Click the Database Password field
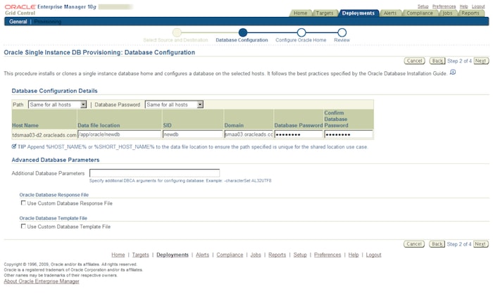Image resolution: width=493 pixels, height=297 pixels. coord(299,134)
